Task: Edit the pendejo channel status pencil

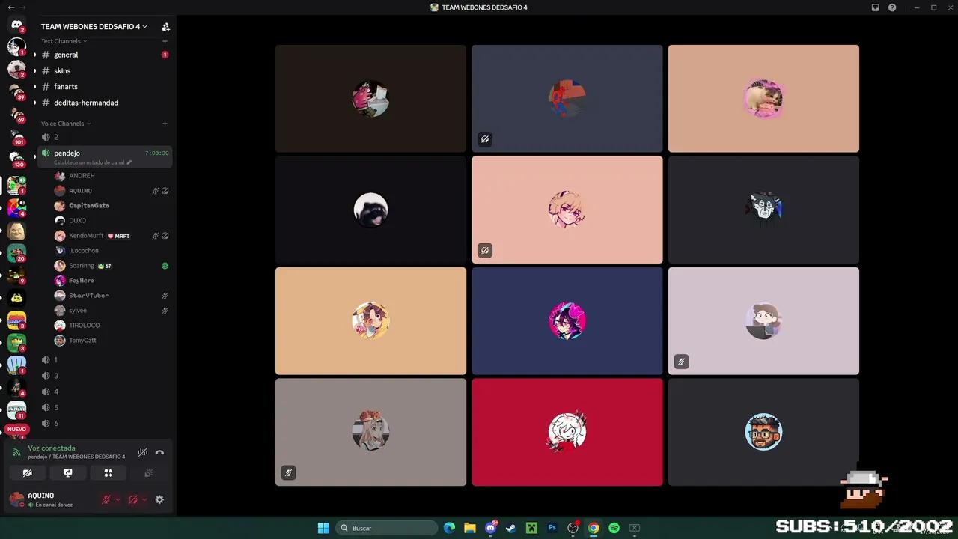Action: tap(129, 162)
